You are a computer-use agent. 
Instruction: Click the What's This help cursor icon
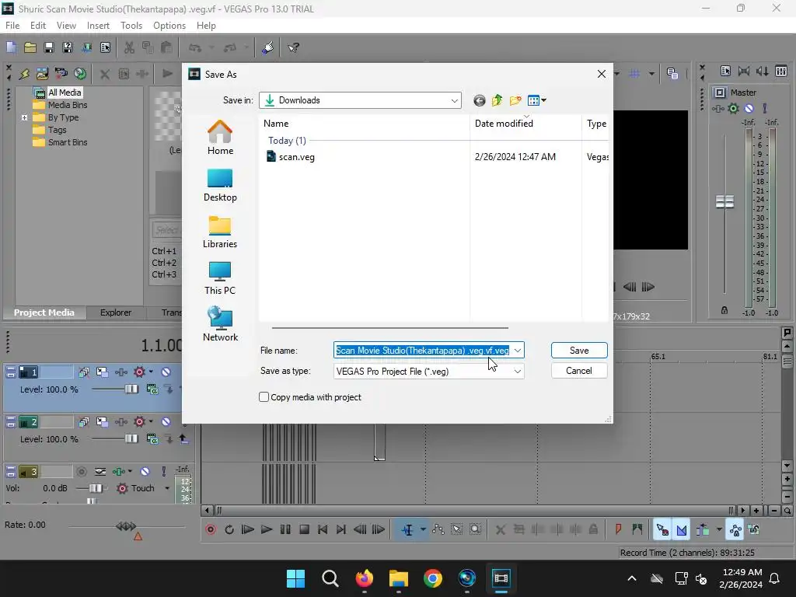tap(293, 47)
